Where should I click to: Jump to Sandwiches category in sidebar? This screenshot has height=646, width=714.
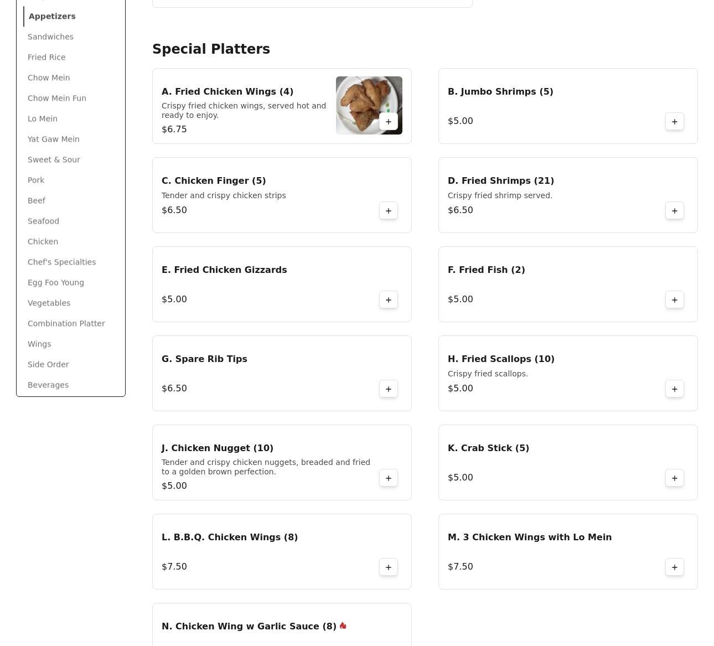coord(50,37)
